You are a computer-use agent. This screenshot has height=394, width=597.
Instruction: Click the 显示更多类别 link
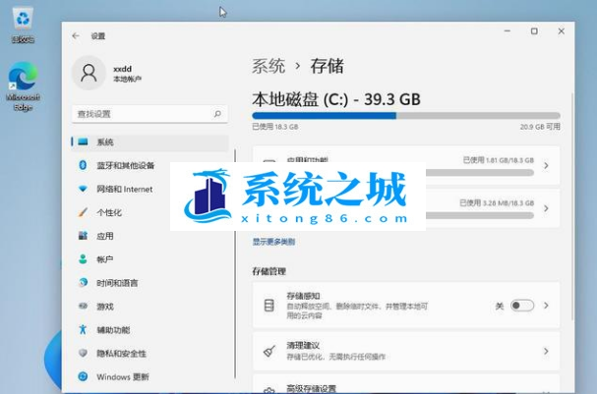[x=273, y=242]
